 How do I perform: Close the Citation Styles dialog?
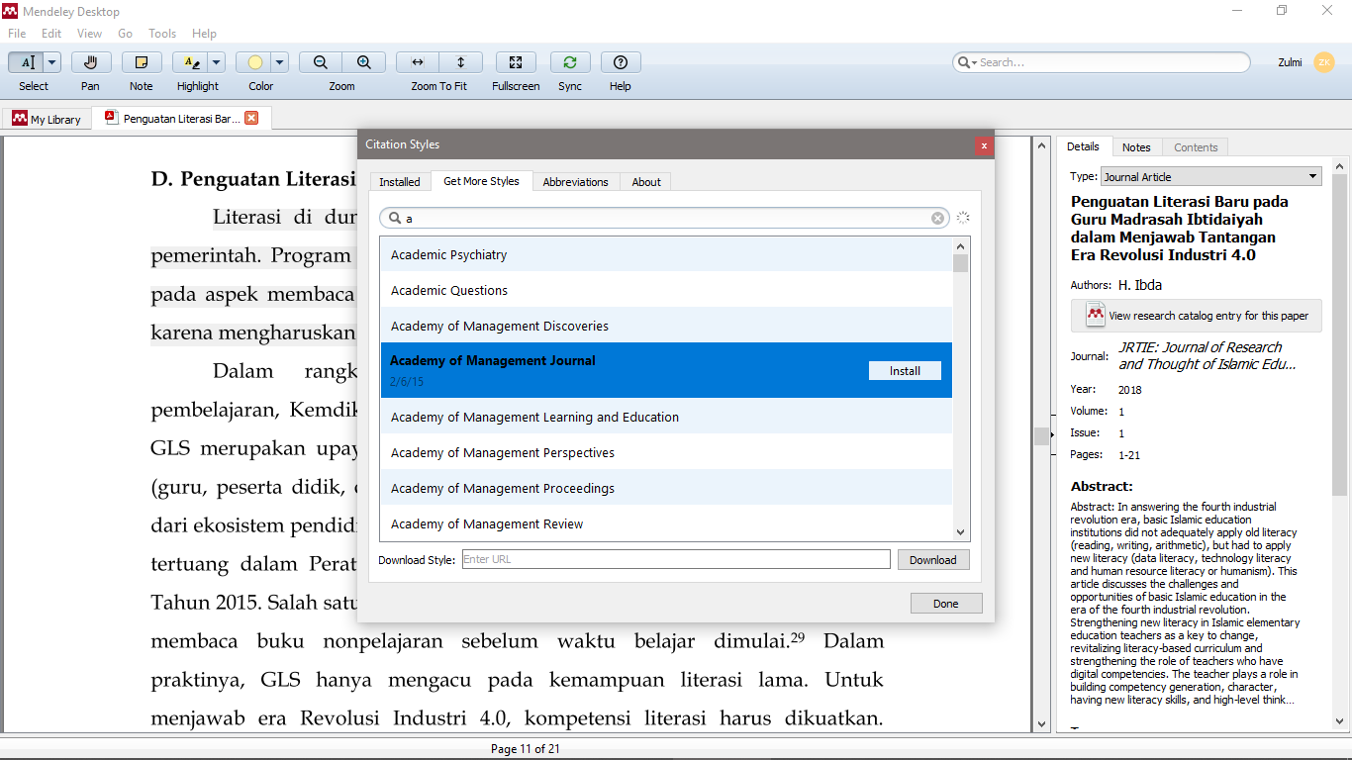[x=983, y=145]
